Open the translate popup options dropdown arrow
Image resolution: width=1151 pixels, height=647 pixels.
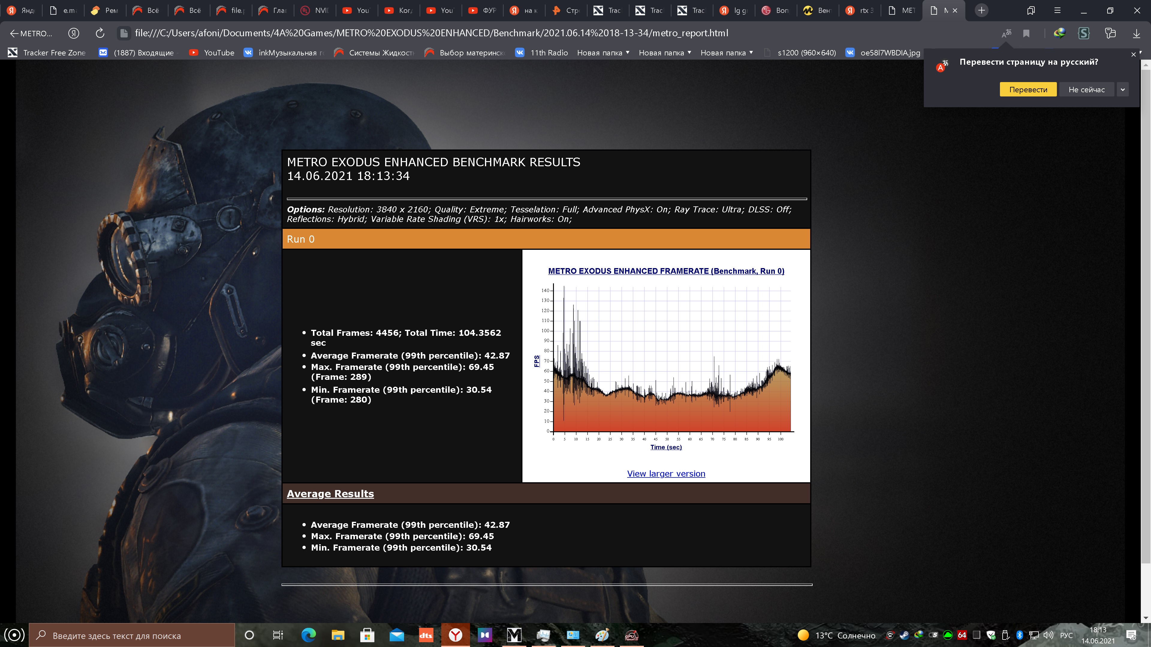[x=1123, y=89]
